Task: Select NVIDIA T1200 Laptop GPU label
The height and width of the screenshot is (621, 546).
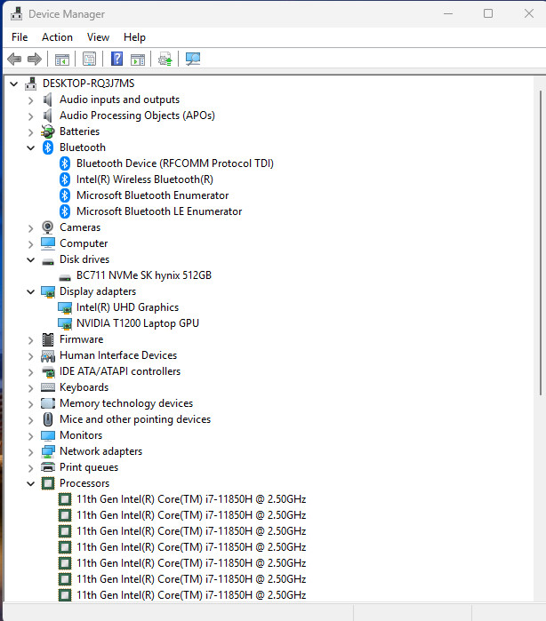Action: [138, 323]
